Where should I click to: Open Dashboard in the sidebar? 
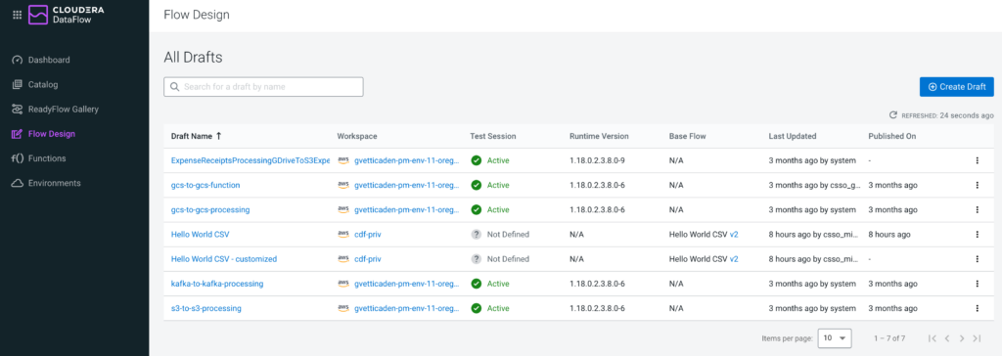pos(41,60)
